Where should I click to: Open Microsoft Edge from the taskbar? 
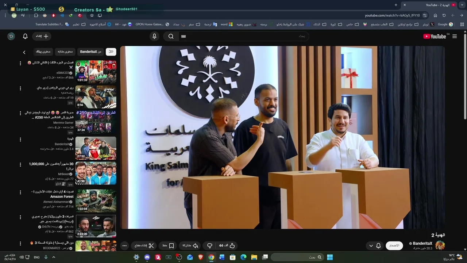pos(243,257)
